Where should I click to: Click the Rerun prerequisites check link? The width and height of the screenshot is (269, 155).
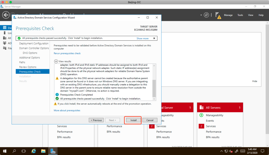tap(67, 53)
